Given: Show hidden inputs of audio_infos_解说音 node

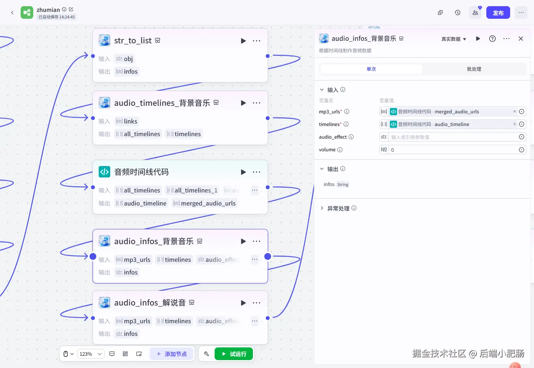Looking at the screenshot, I should coord(255,321).
